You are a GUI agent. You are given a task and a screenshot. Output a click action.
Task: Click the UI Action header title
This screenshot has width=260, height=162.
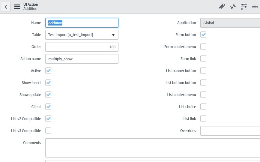coord(31,4)
